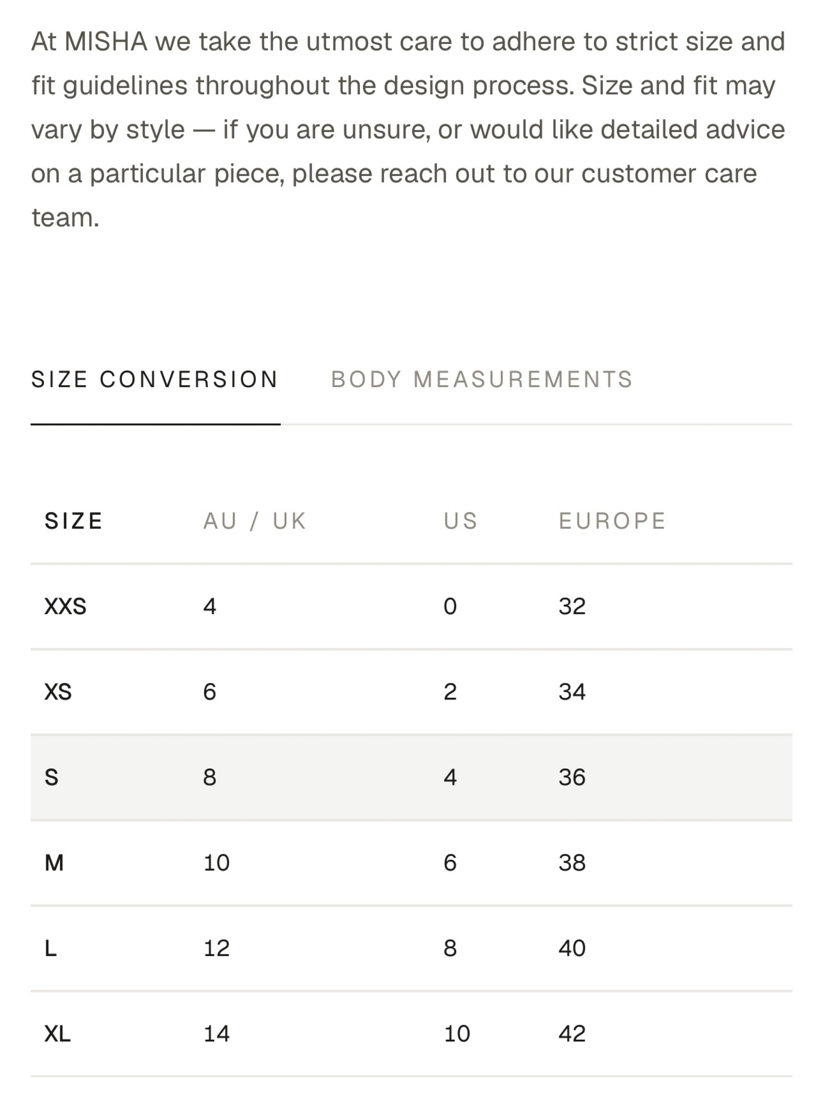The height and width of the screenshot is (1097, 823).
Task: Select the XS size row
Action: coord(411,692)
